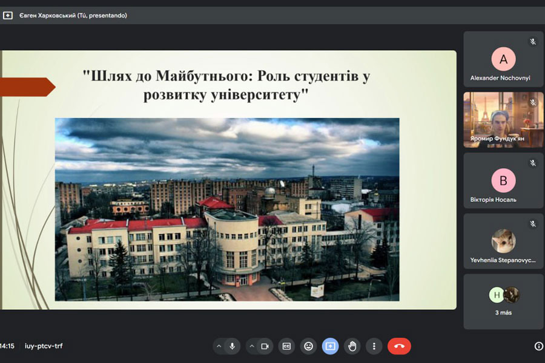
Task: Select Вікторія Носаль participant tile
Action: coord(503,181)
